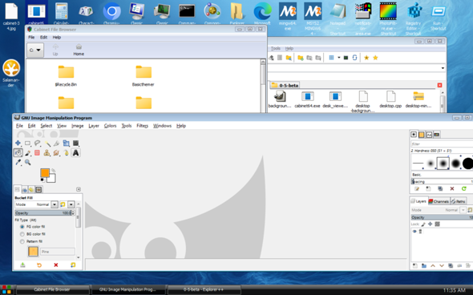Select the Pattern fill radio button
This screenshot has width=473, height=295.
[x=22, y=241]
